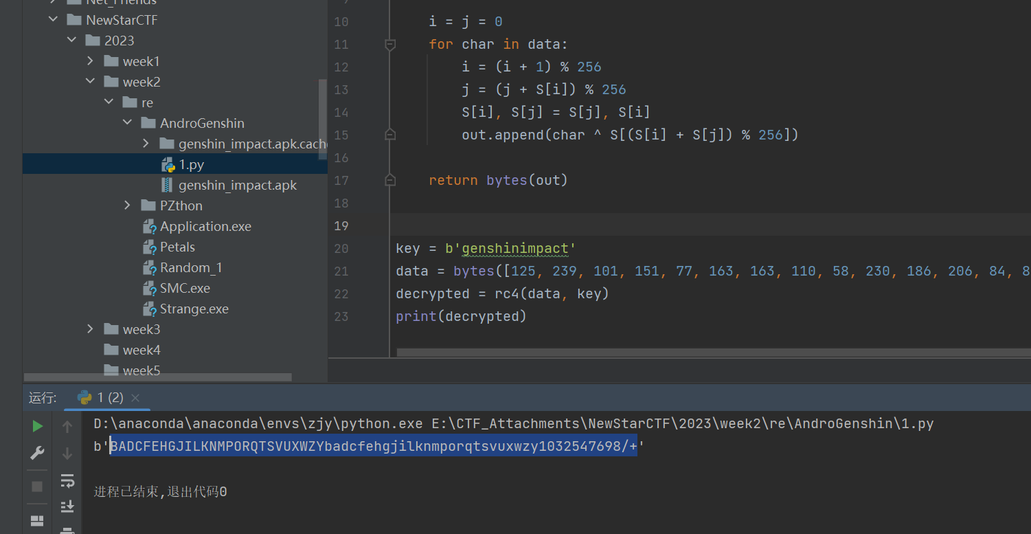Click the up arrow in console toolbar
The width and height of the screenshot is (1031, 534).
(x=67, y=427)
